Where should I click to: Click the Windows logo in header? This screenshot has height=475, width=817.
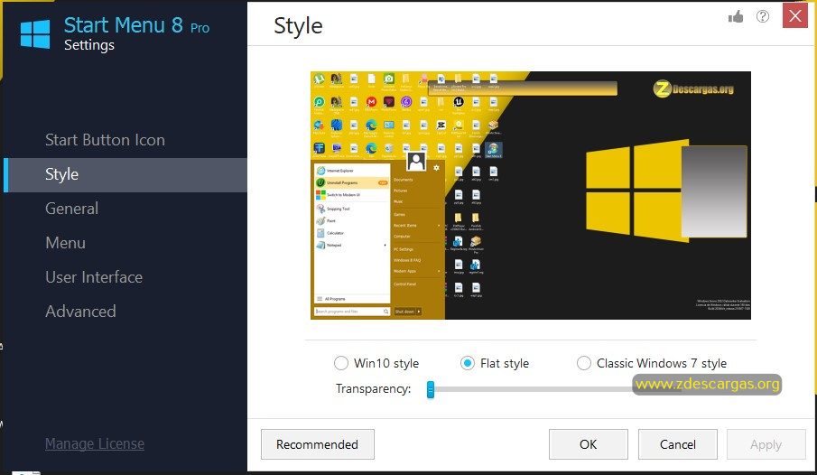point(35,34)
